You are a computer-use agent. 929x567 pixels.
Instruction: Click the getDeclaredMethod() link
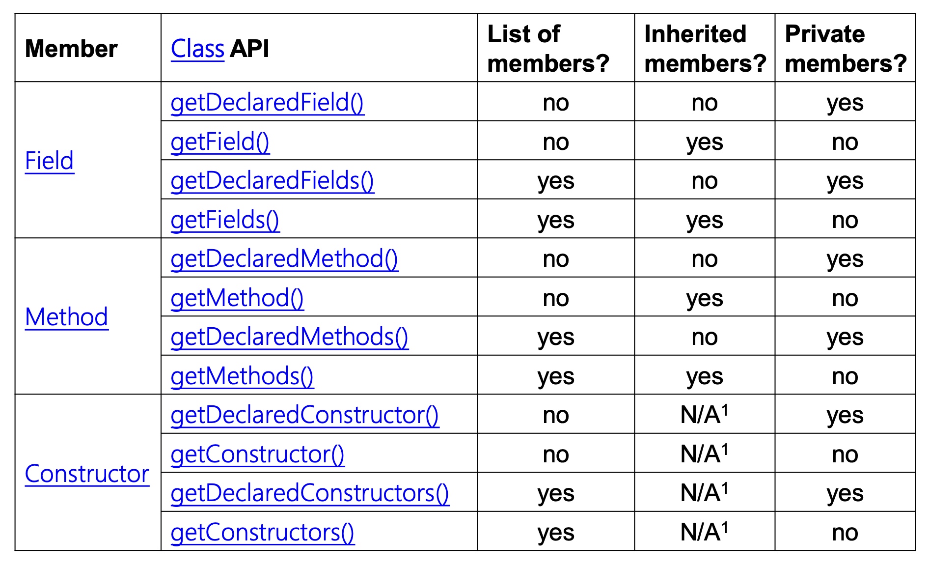click(284, 258)
